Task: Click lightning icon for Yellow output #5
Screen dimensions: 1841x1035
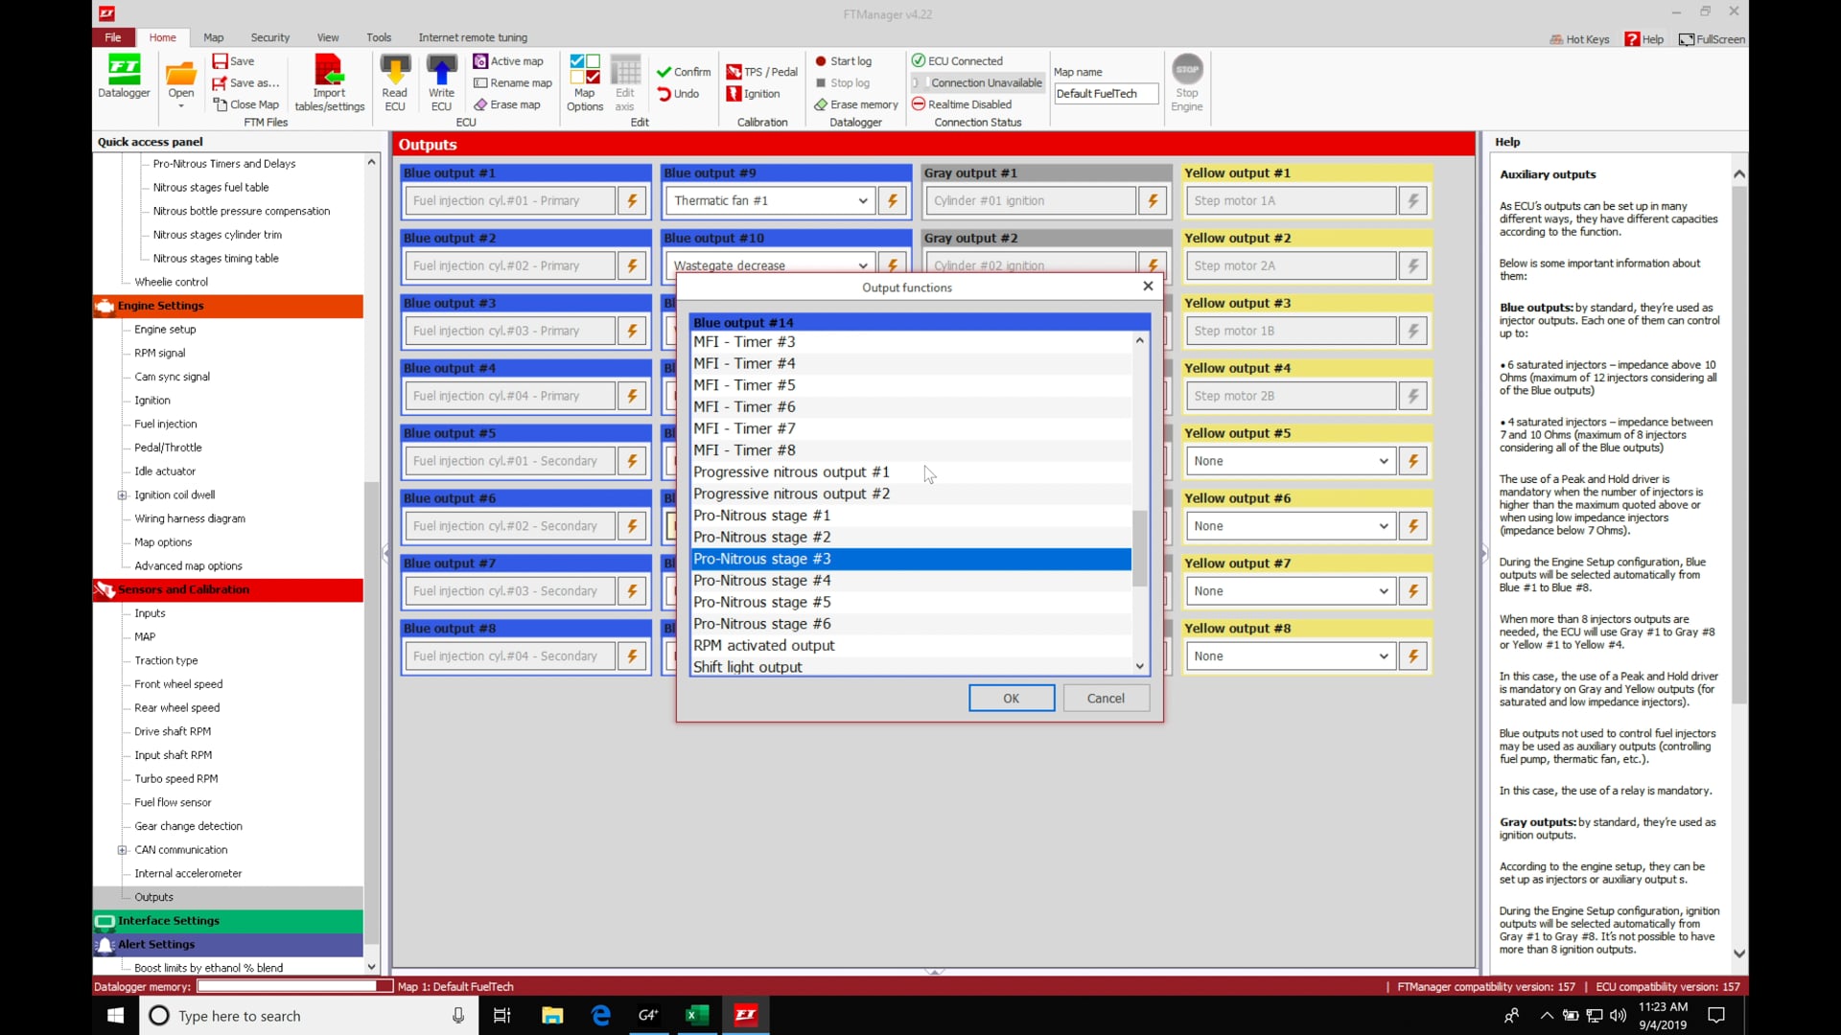Action: point(1412,461)
